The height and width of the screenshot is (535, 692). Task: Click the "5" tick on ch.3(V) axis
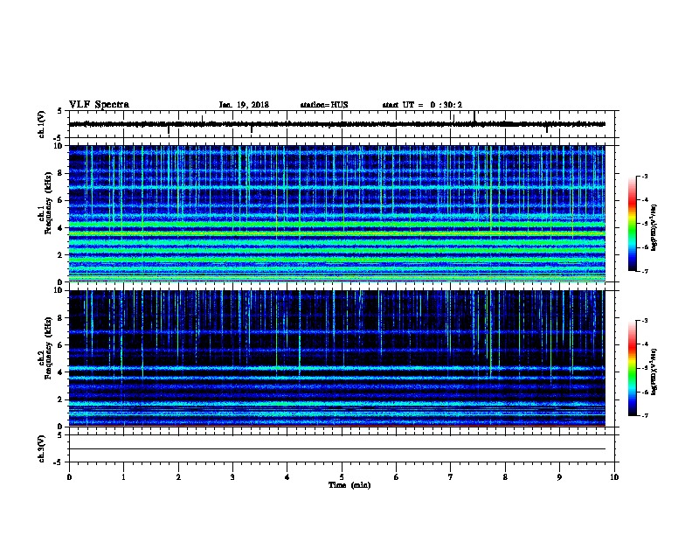pyautogui.click(x=59, y=435)
